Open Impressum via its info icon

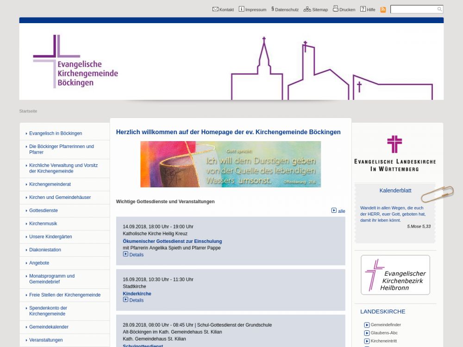tap(241, 9)
